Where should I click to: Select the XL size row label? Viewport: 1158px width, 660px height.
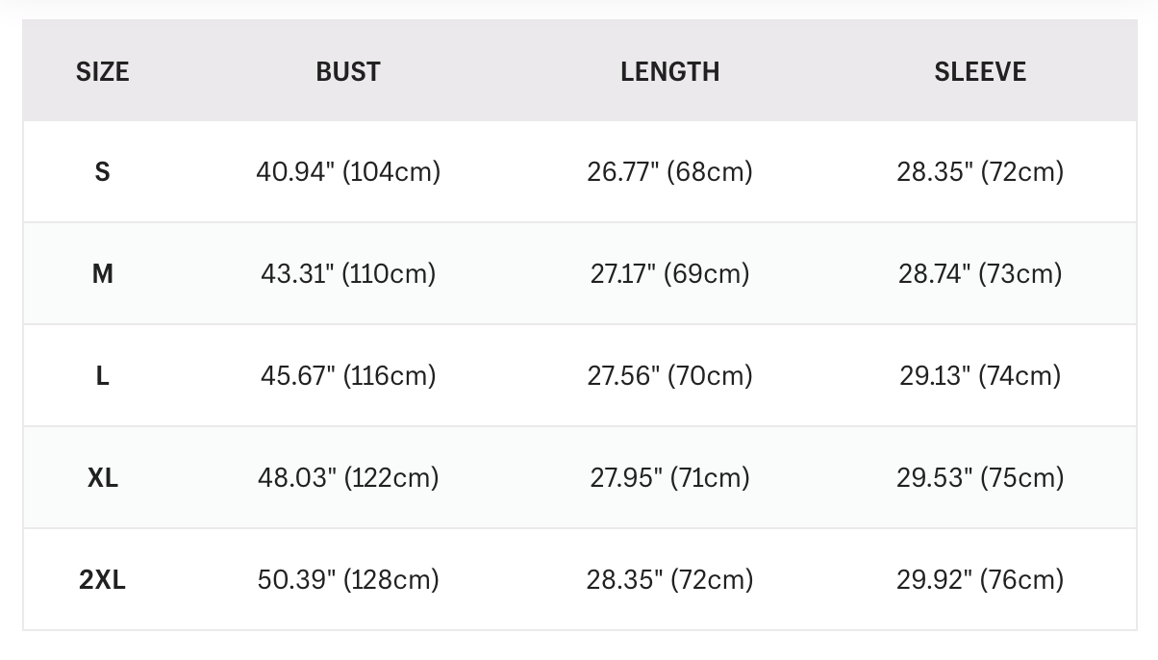click(x=102, y=478)
